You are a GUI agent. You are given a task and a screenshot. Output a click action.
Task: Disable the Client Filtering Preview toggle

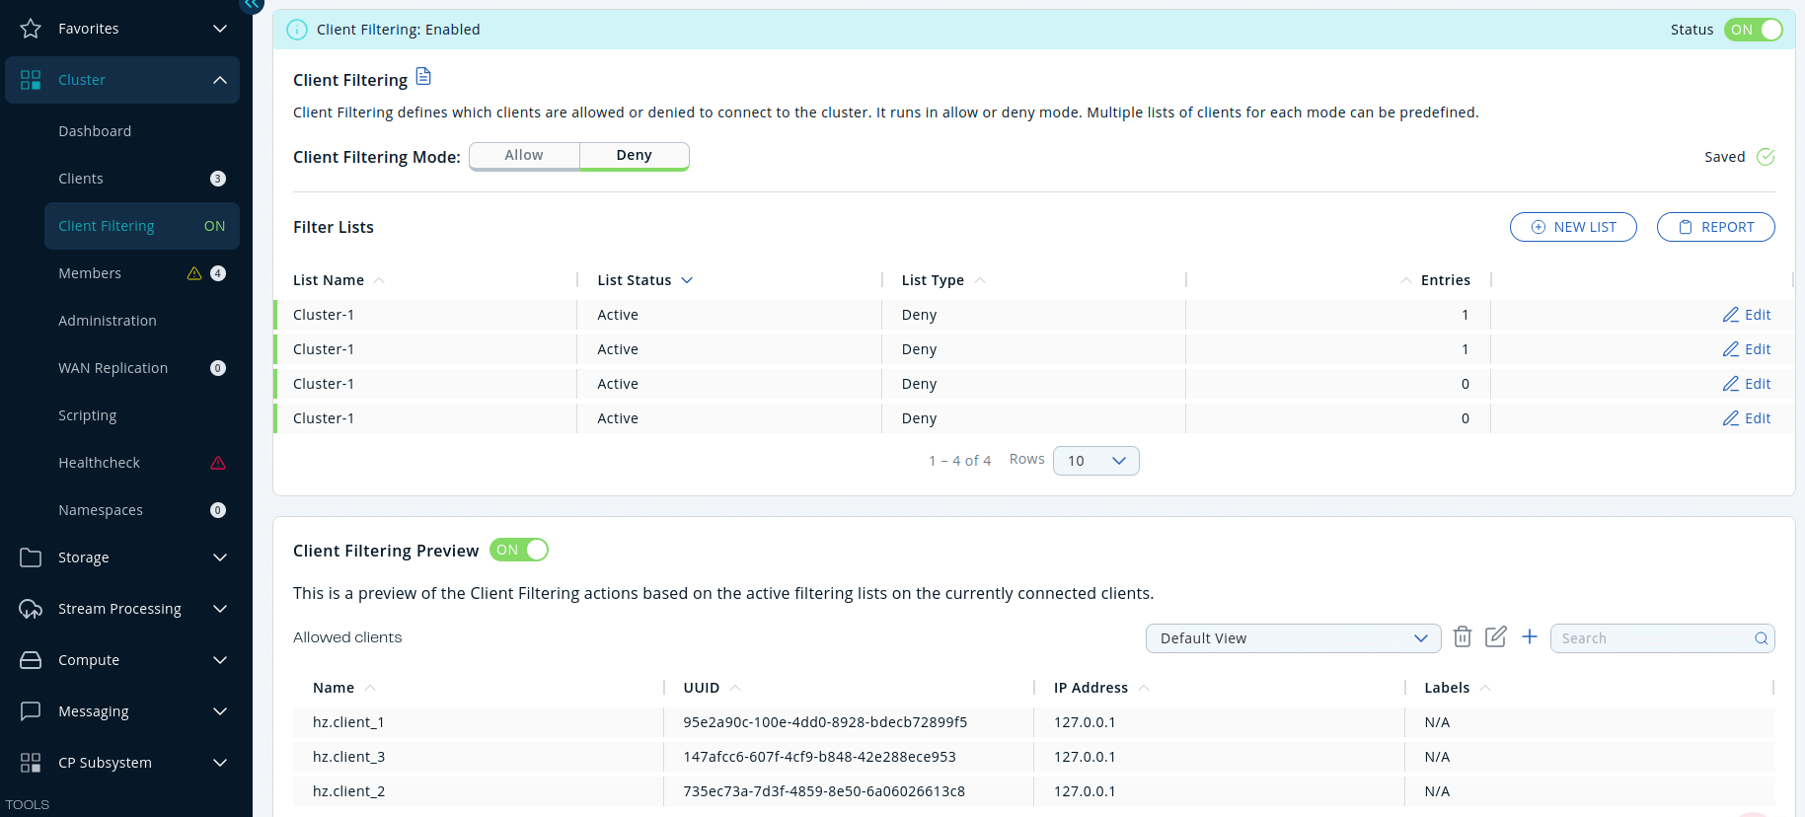coord(519,550)
